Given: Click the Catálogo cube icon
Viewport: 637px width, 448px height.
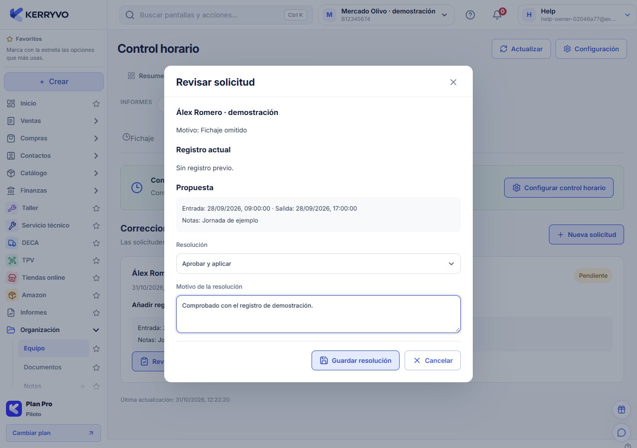Looking at the screenshot, I should coord(11,173).
